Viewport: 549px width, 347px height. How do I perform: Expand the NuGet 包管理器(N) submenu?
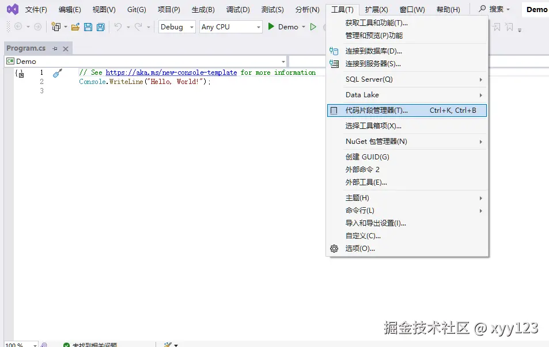[x=407, y=142]
